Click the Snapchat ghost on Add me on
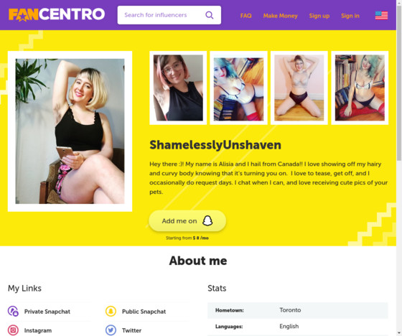 click(207, 220)
